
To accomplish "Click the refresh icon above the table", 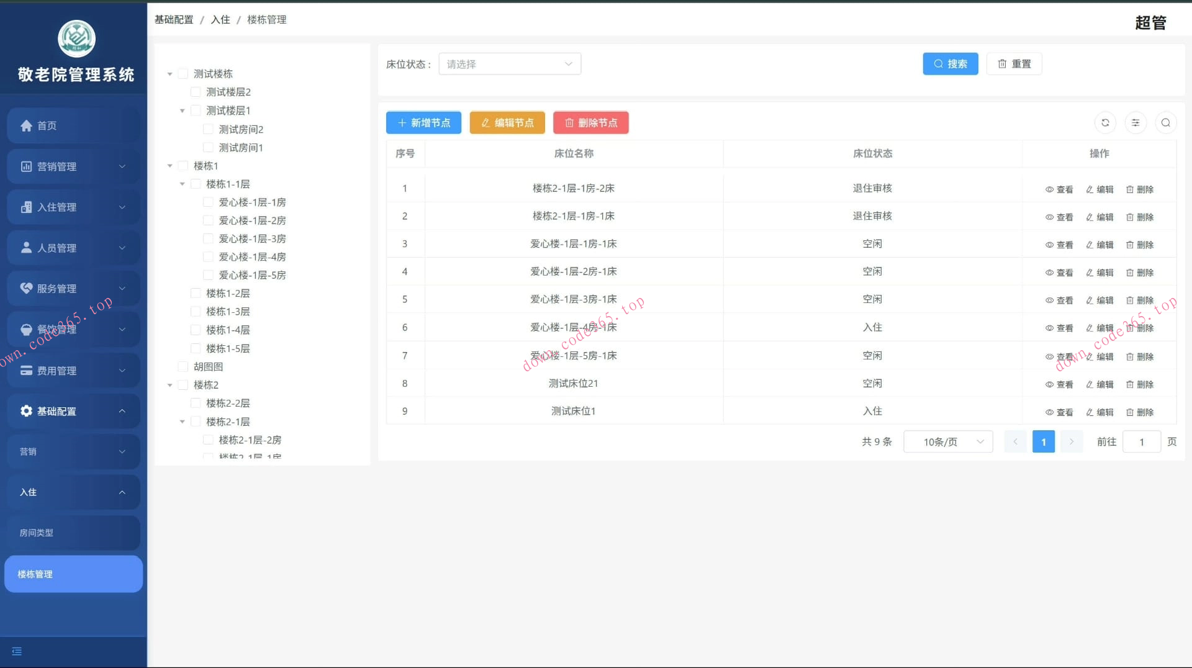I will click(x=1105, y=122).
